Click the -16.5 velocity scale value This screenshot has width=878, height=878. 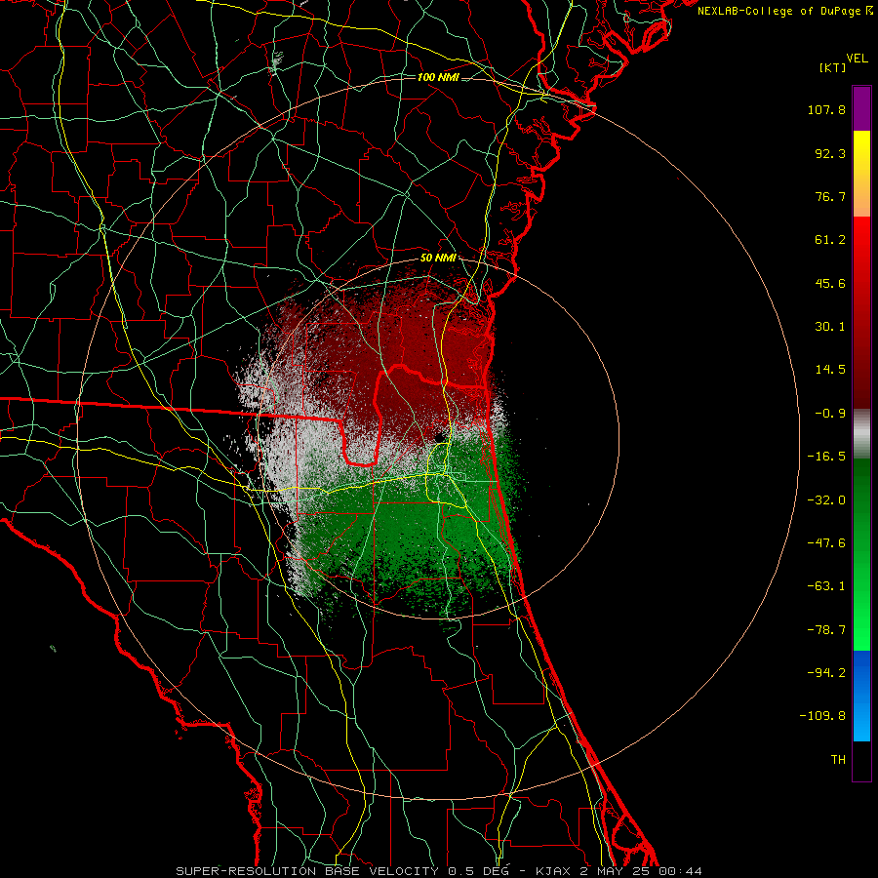[826, 457]
